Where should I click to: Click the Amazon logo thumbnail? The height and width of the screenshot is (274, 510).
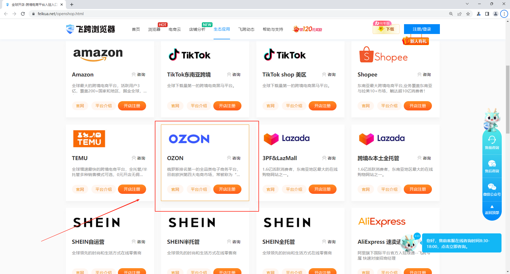(x=98, y=55)
